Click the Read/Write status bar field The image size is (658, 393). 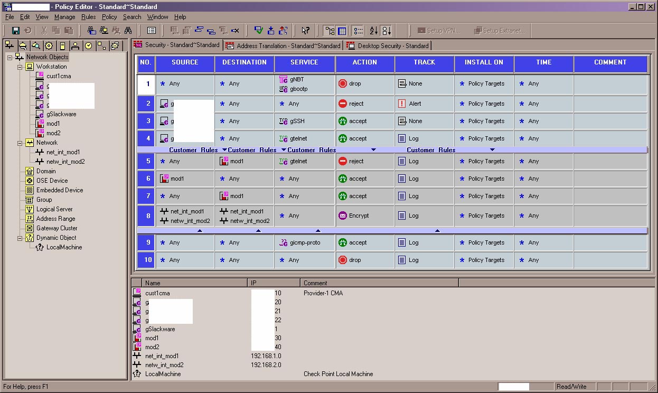(x=576, y=387)
